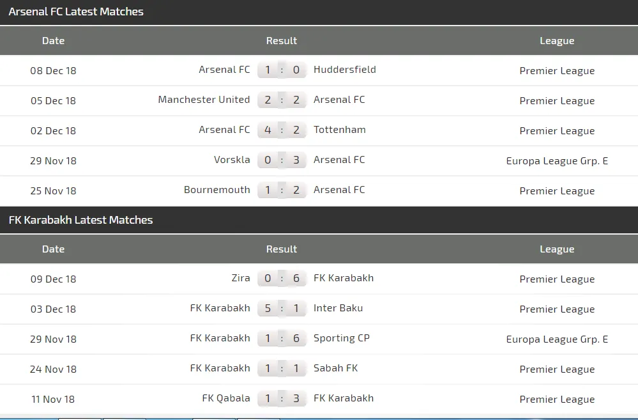638x420 pixels.
Task: Sort by the Date column header
Action: coord(53,40)
